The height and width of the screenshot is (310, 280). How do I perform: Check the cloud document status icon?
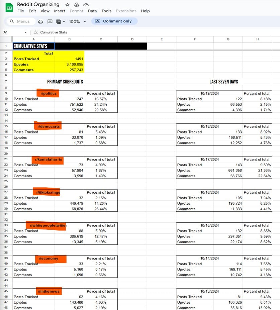pyautogui.click(x=86, y=5)
